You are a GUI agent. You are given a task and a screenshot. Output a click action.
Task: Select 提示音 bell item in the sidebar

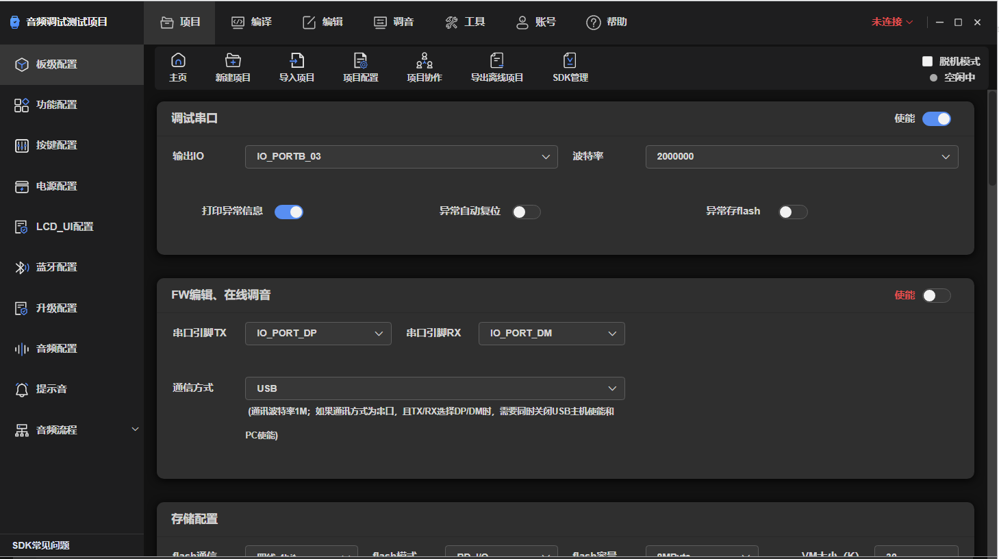[x=72, y=389]
